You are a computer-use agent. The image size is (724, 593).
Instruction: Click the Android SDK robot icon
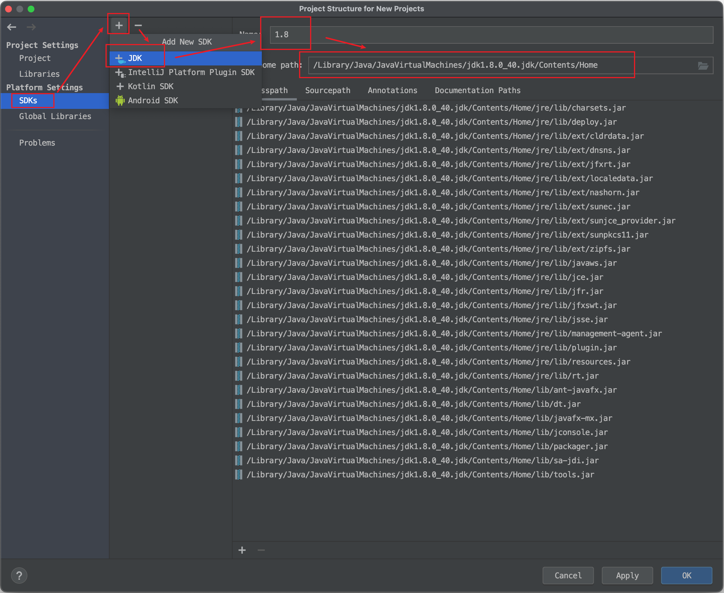pos(120,100)
